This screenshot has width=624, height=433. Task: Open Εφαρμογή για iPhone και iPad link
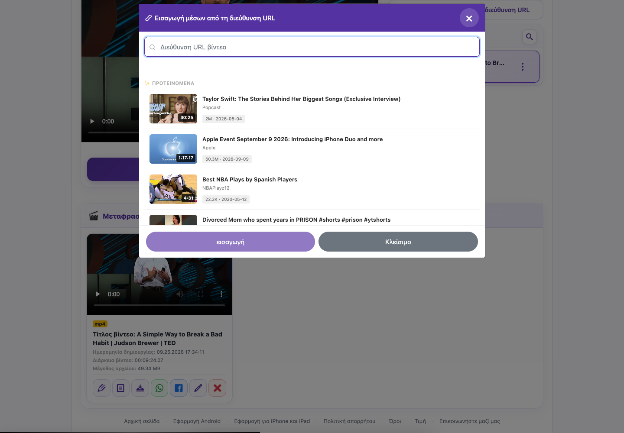[x=272, y=421]
